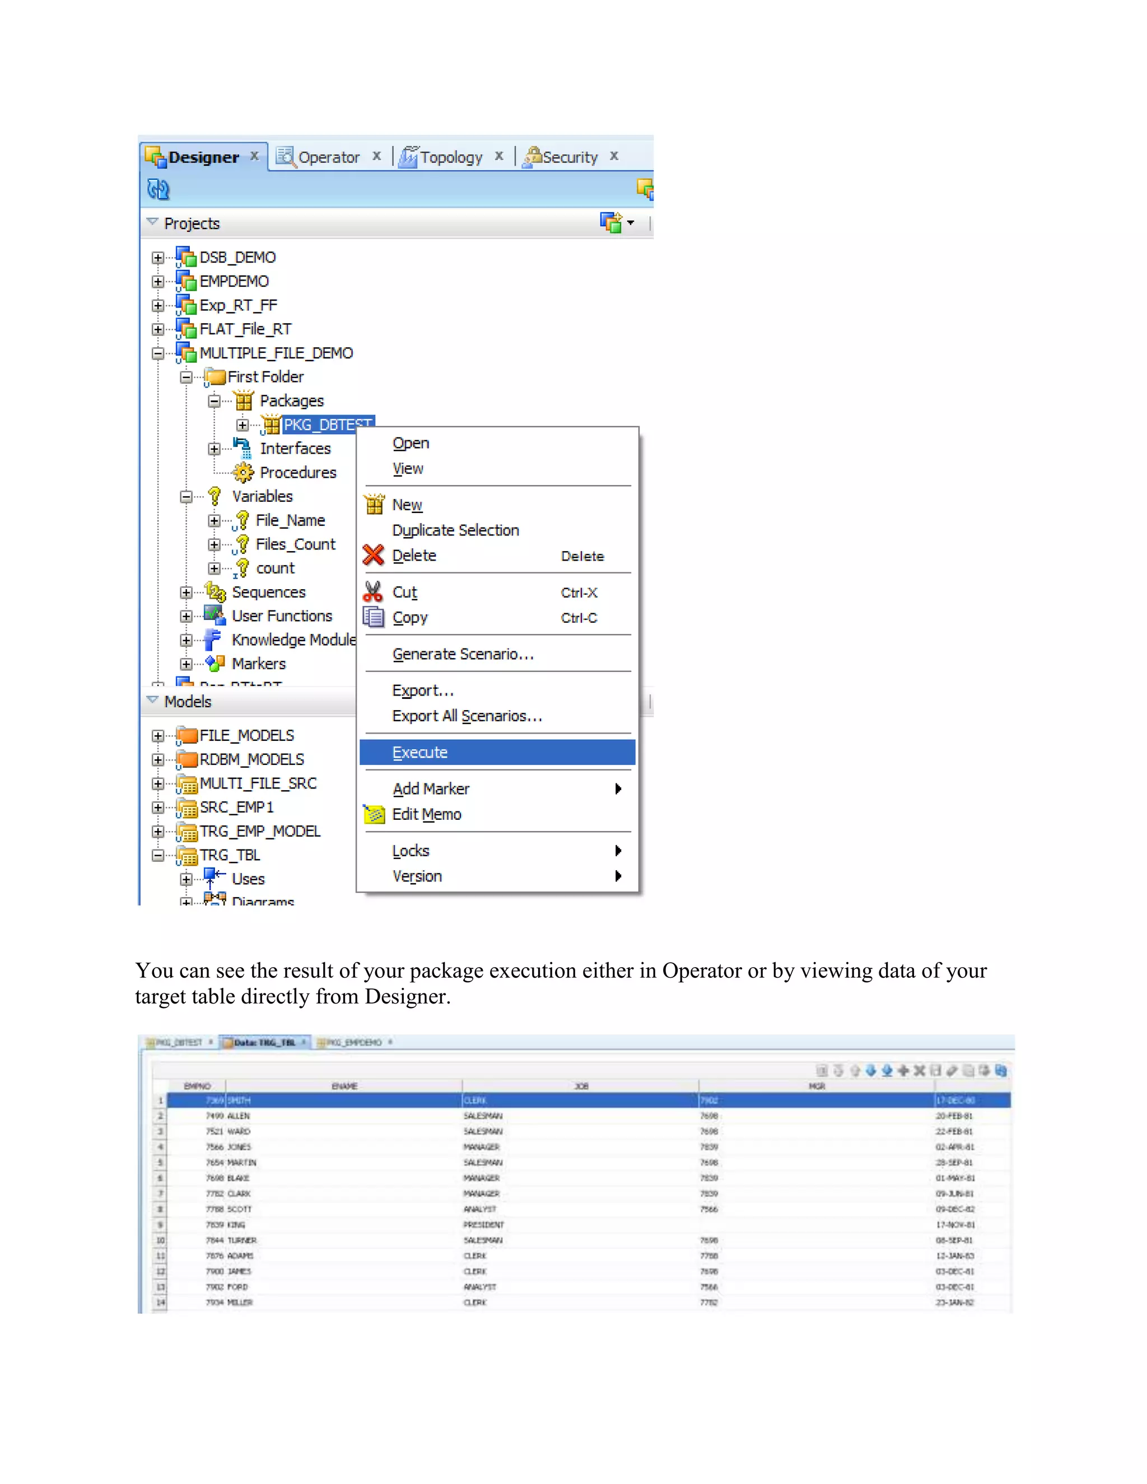The height and width of the screenshot is (1484, 1147).
Task: Collapse the TRG_TBL model node
Action: click(157, 856)
